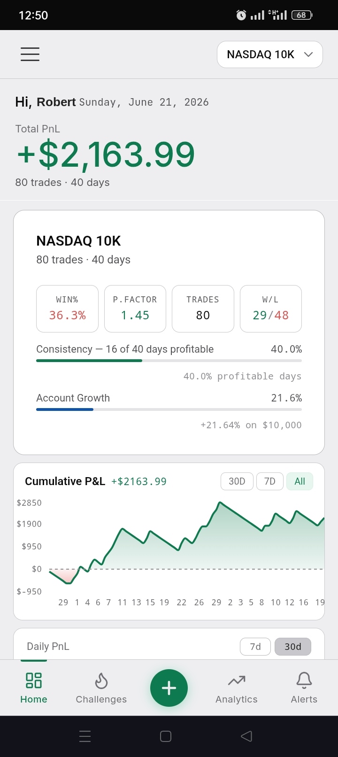338x757 pixels.
Task: Tap the W/L 29/48 stat card
Action: (x=271, y=309)
